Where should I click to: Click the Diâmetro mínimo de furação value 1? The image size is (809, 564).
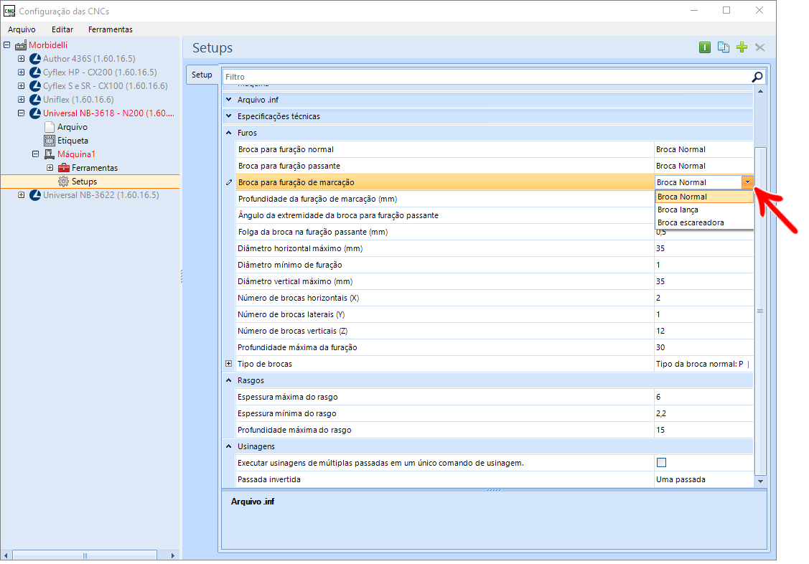click(x=703, y=265)
